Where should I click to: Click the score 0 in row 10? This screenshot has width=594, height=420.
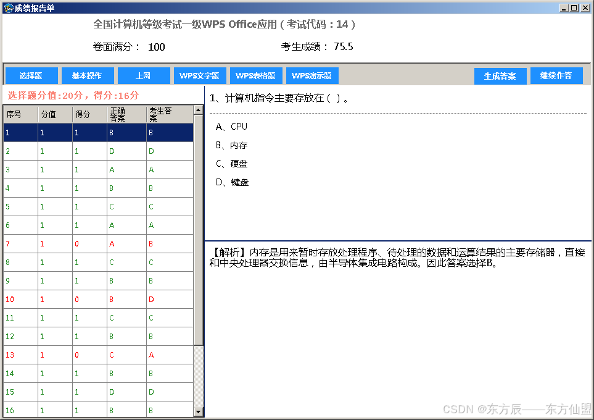(x=76, y=300)
